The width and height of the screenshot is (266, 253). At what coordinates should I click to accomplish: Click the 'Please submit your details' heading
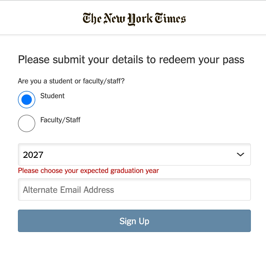point(131,60)
